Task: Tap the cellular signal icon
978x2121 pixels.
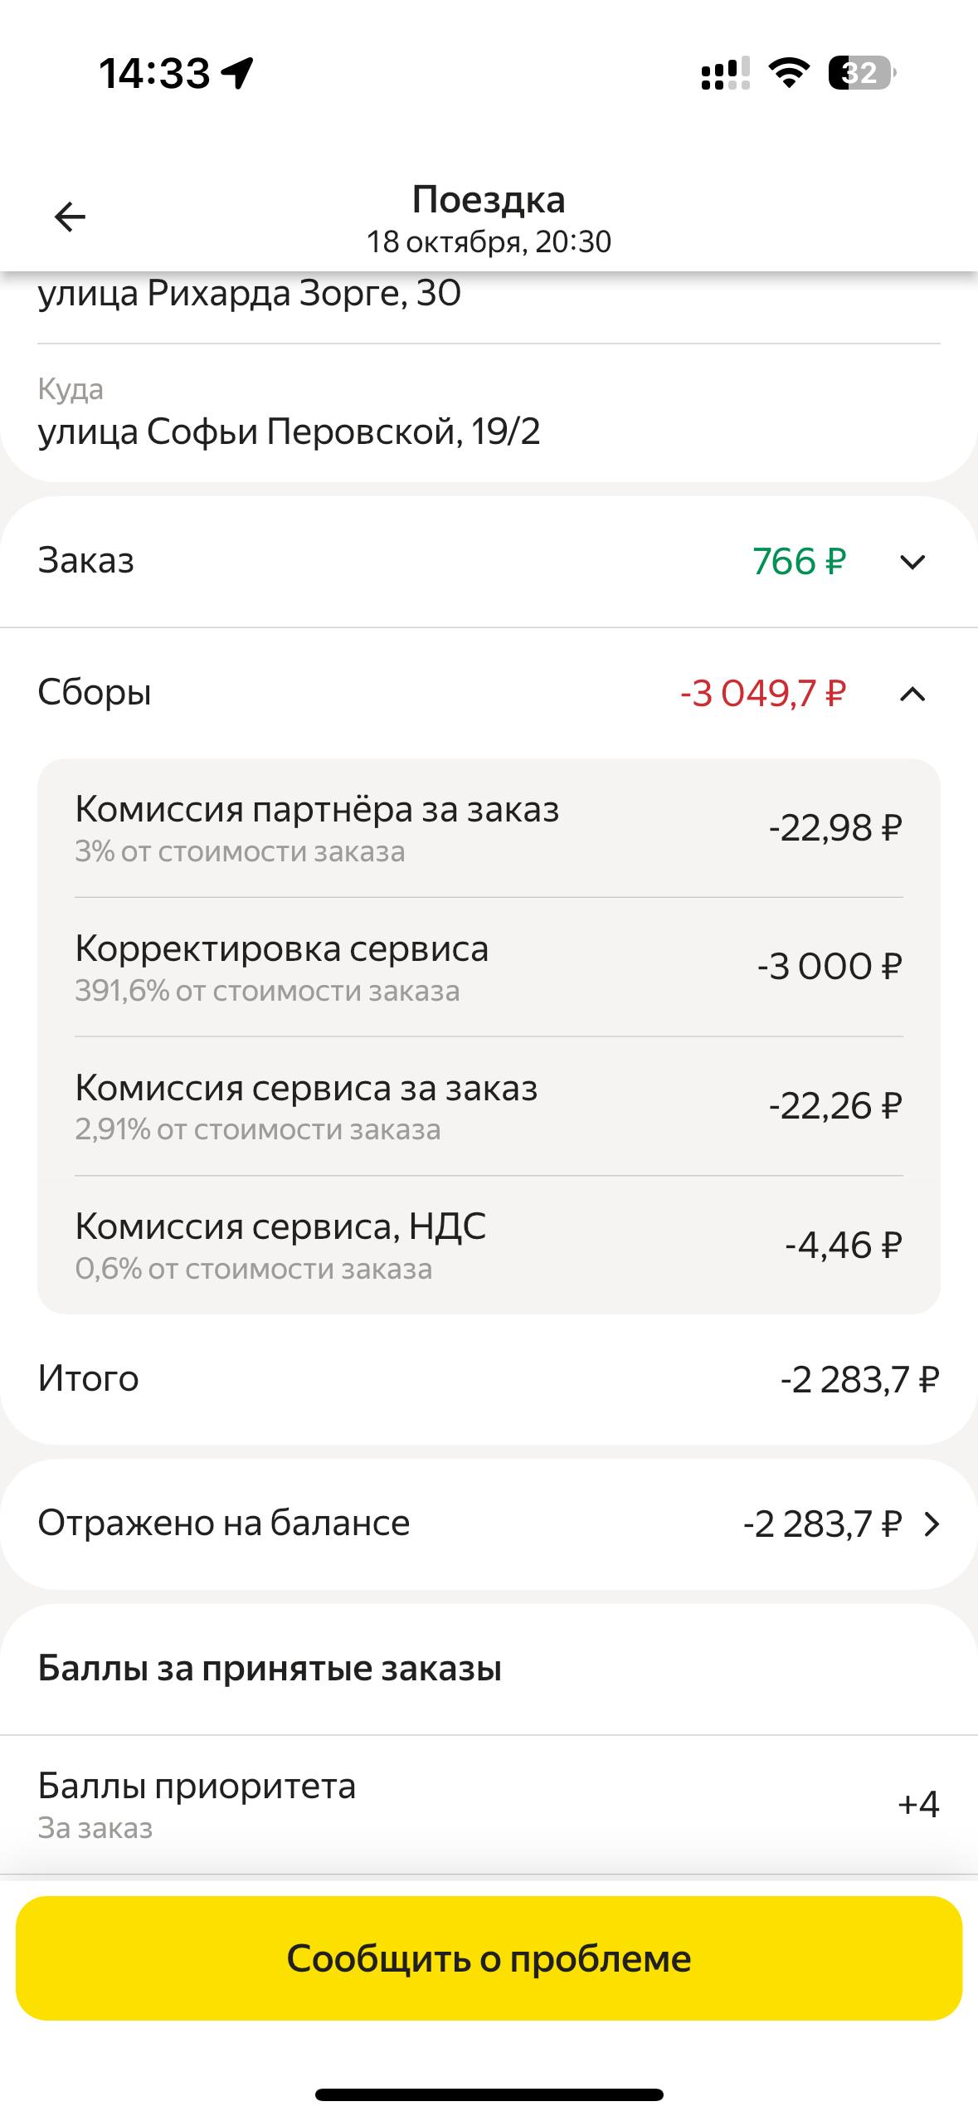Action: pyautogui.click(x=726, y=73)
